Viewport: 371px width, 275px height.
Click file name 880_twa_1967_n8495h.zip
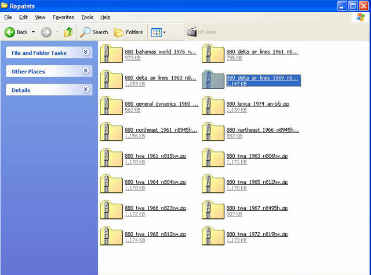pyautogui.click(x=257, y=208)
